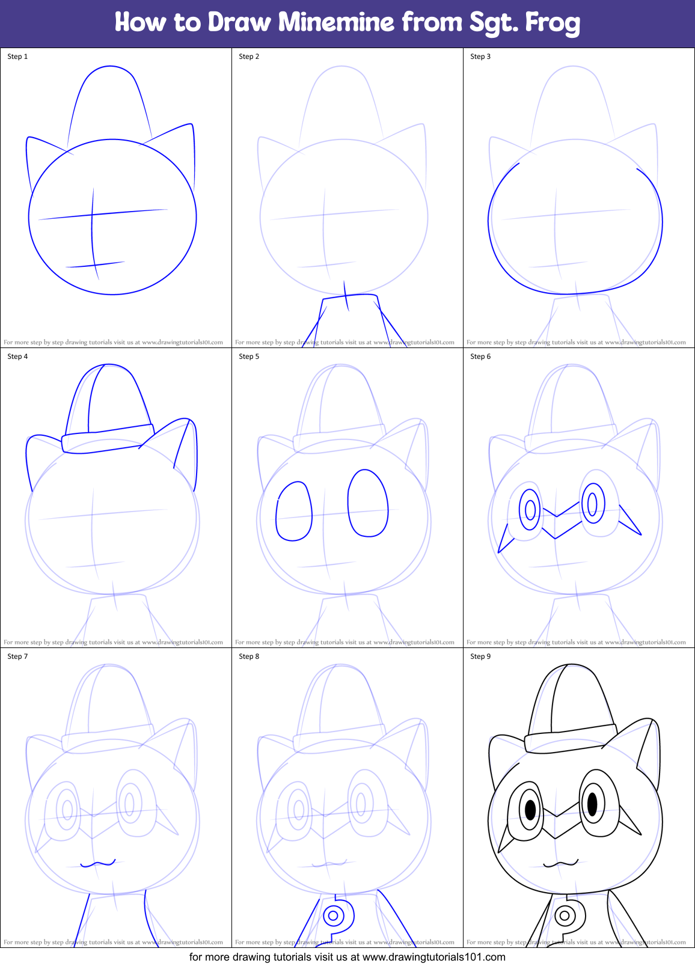The height and width of the screenshot is (966, 695).
Task: View the final Step 9 inked drawing
Action: click(579, 798)
